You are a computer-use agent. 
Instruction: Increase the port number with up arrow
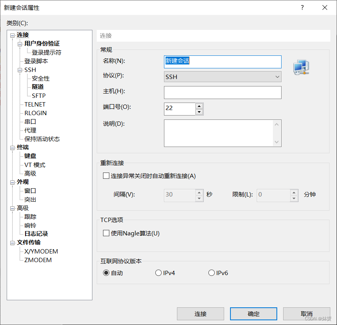199,106
